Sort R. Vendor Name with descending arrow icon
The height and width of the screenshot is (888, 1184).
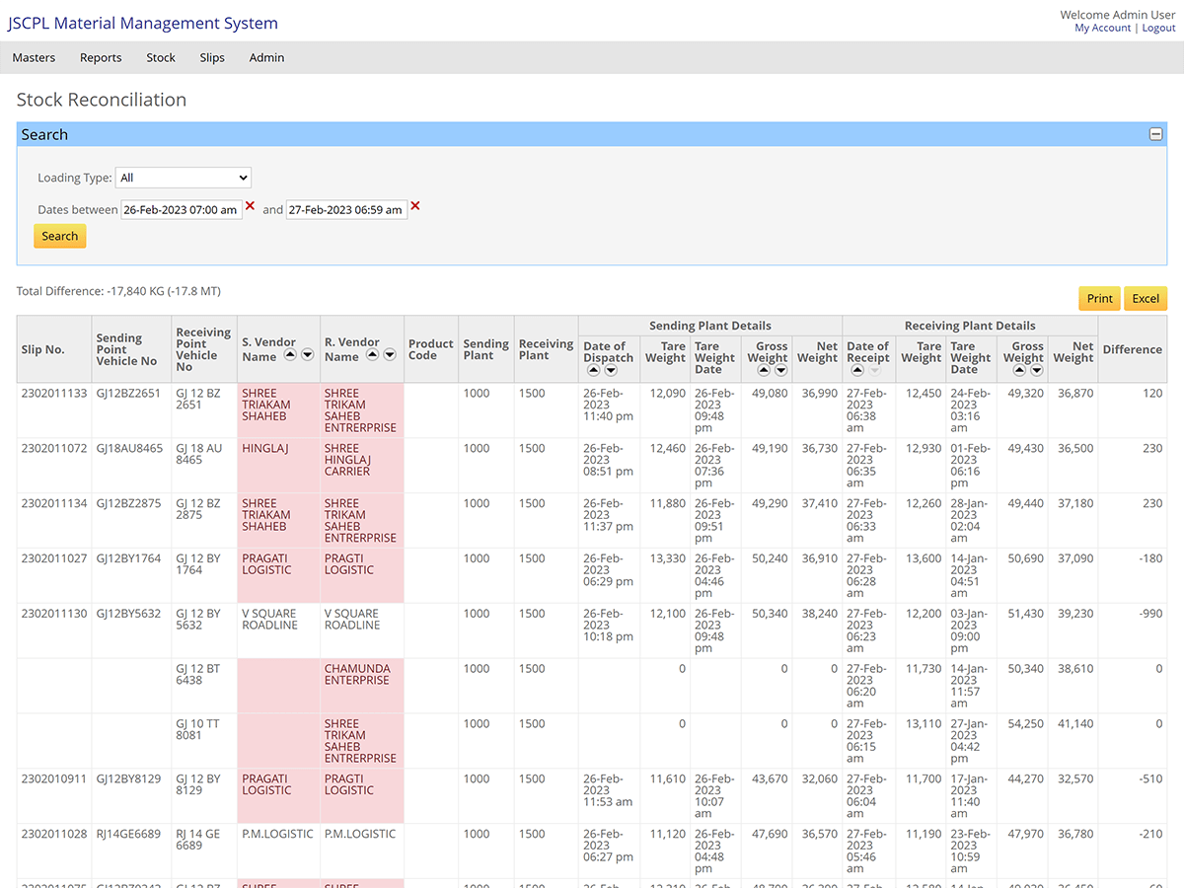(x=389, y=355)
